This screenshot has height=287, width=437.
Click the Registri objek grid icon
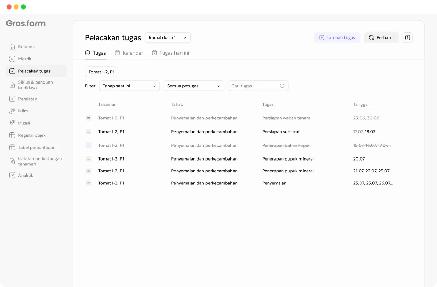point(12,135)
